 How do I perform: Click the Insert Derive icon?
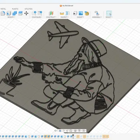(x=75, y=13)
